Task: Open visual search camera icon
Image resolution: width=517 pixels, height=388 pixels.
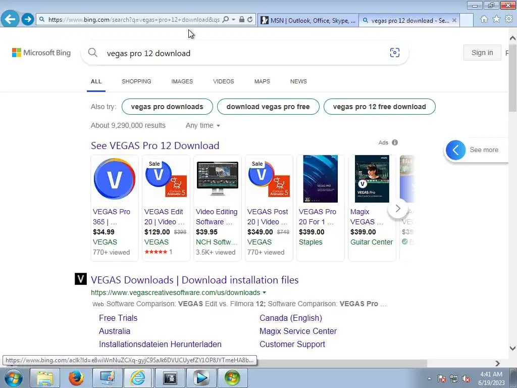Action: point(395,53)
